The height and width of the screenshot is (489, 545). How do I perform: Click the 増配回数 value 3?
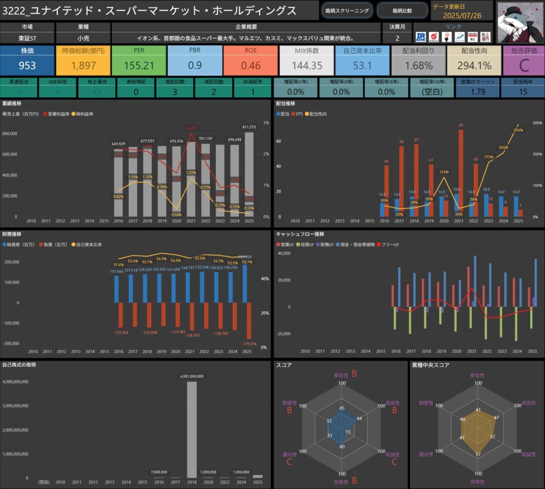[x=175, y=92]
